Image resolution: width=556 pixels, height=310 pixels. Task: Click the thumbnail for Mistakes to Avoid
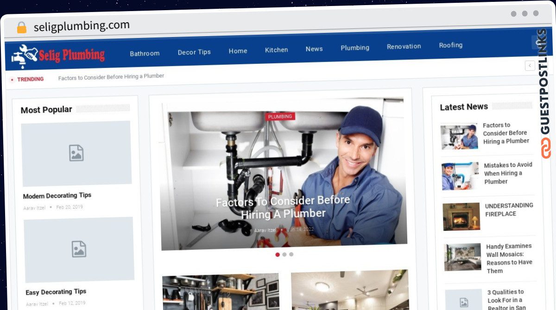(461, 176)
